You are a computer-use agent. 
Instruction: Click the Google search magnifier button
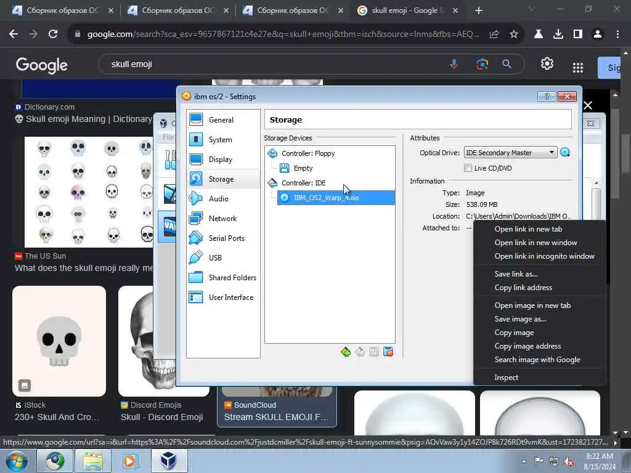pyautogui.click(x=507, y=64)
